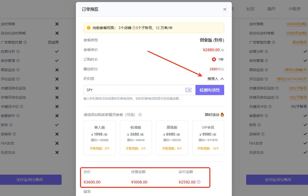Click the SPY discount code input field
The width and height of the screenshot is (308, 196).
[128, 90]
